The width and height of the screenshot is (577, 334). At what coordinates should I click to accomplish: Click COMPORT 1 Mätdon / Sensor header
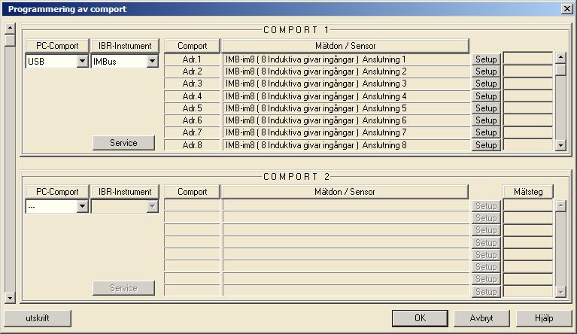click(x=345, y=46)
